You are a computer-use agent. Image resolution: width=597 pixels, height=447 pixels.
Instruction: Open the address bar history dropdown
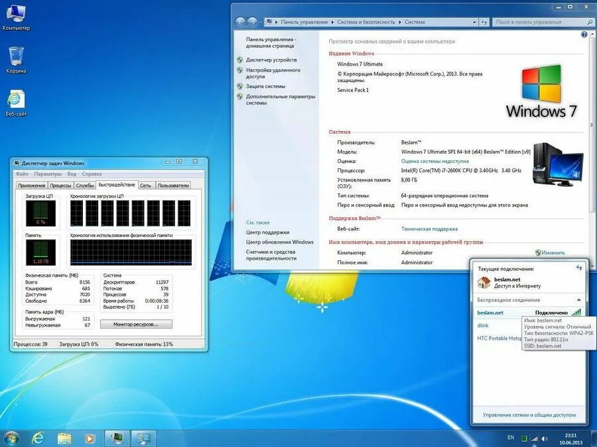click(474, 22)
